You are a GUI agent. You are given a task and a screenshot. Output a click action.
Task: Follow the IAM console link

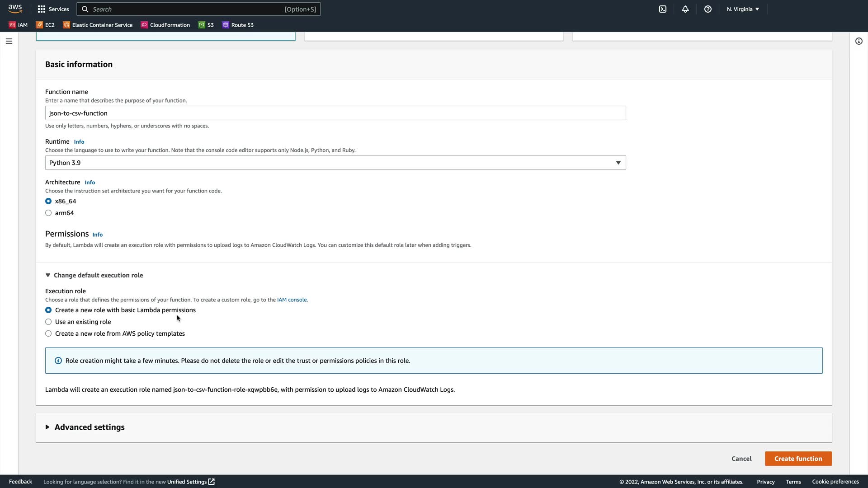coord(292,300)
